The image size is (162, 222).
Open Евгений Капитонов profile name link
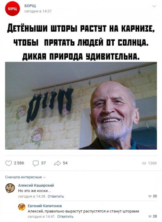pos(45,206)
